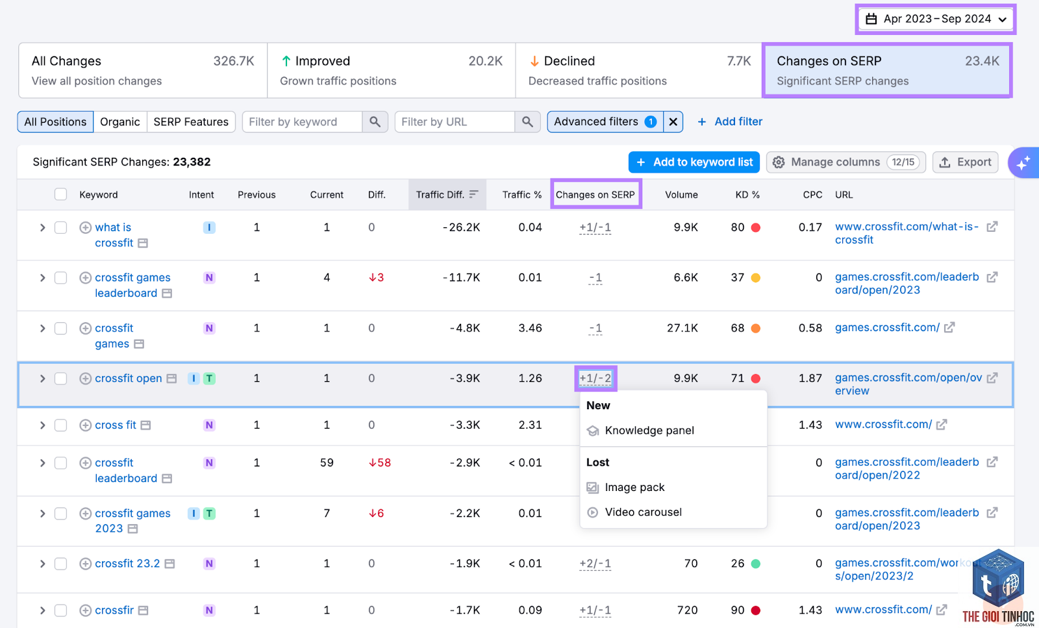Viewport: 1039px width, 628px height.
Task: Open external link for www.crossfit.com/what-is-crossfit
Action: click(x=992, y=227)
